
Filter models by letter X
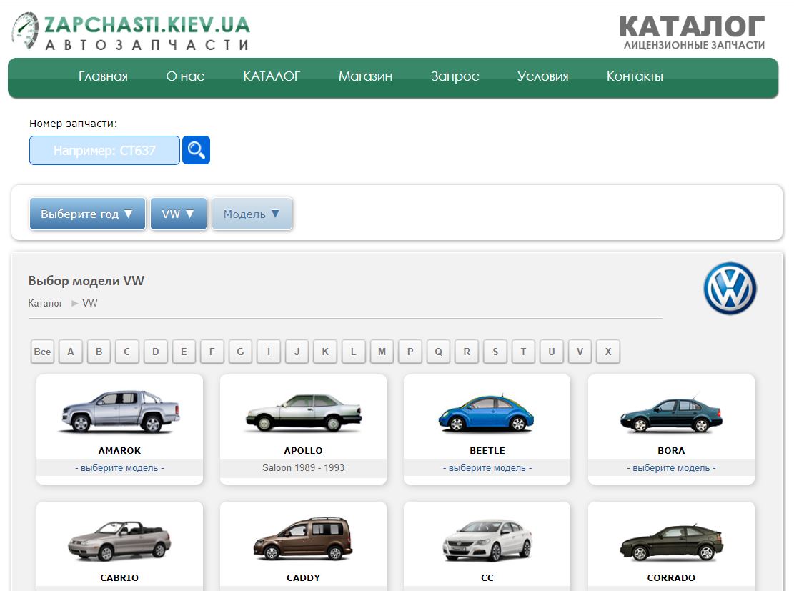[609, 352]
